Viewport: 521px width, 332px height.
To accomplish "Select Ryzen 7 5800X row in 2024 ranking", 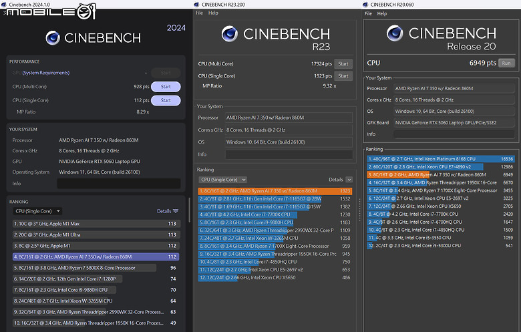I will [x=96, y=268].
